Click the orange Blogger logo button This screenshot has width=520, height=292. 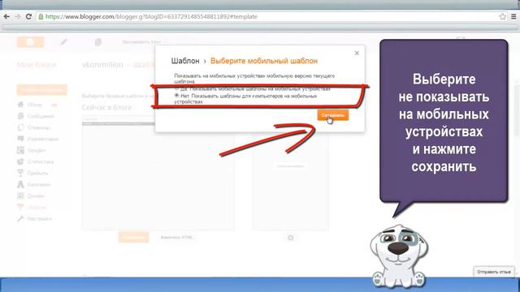pyautogui.click(x=30, y=42)
